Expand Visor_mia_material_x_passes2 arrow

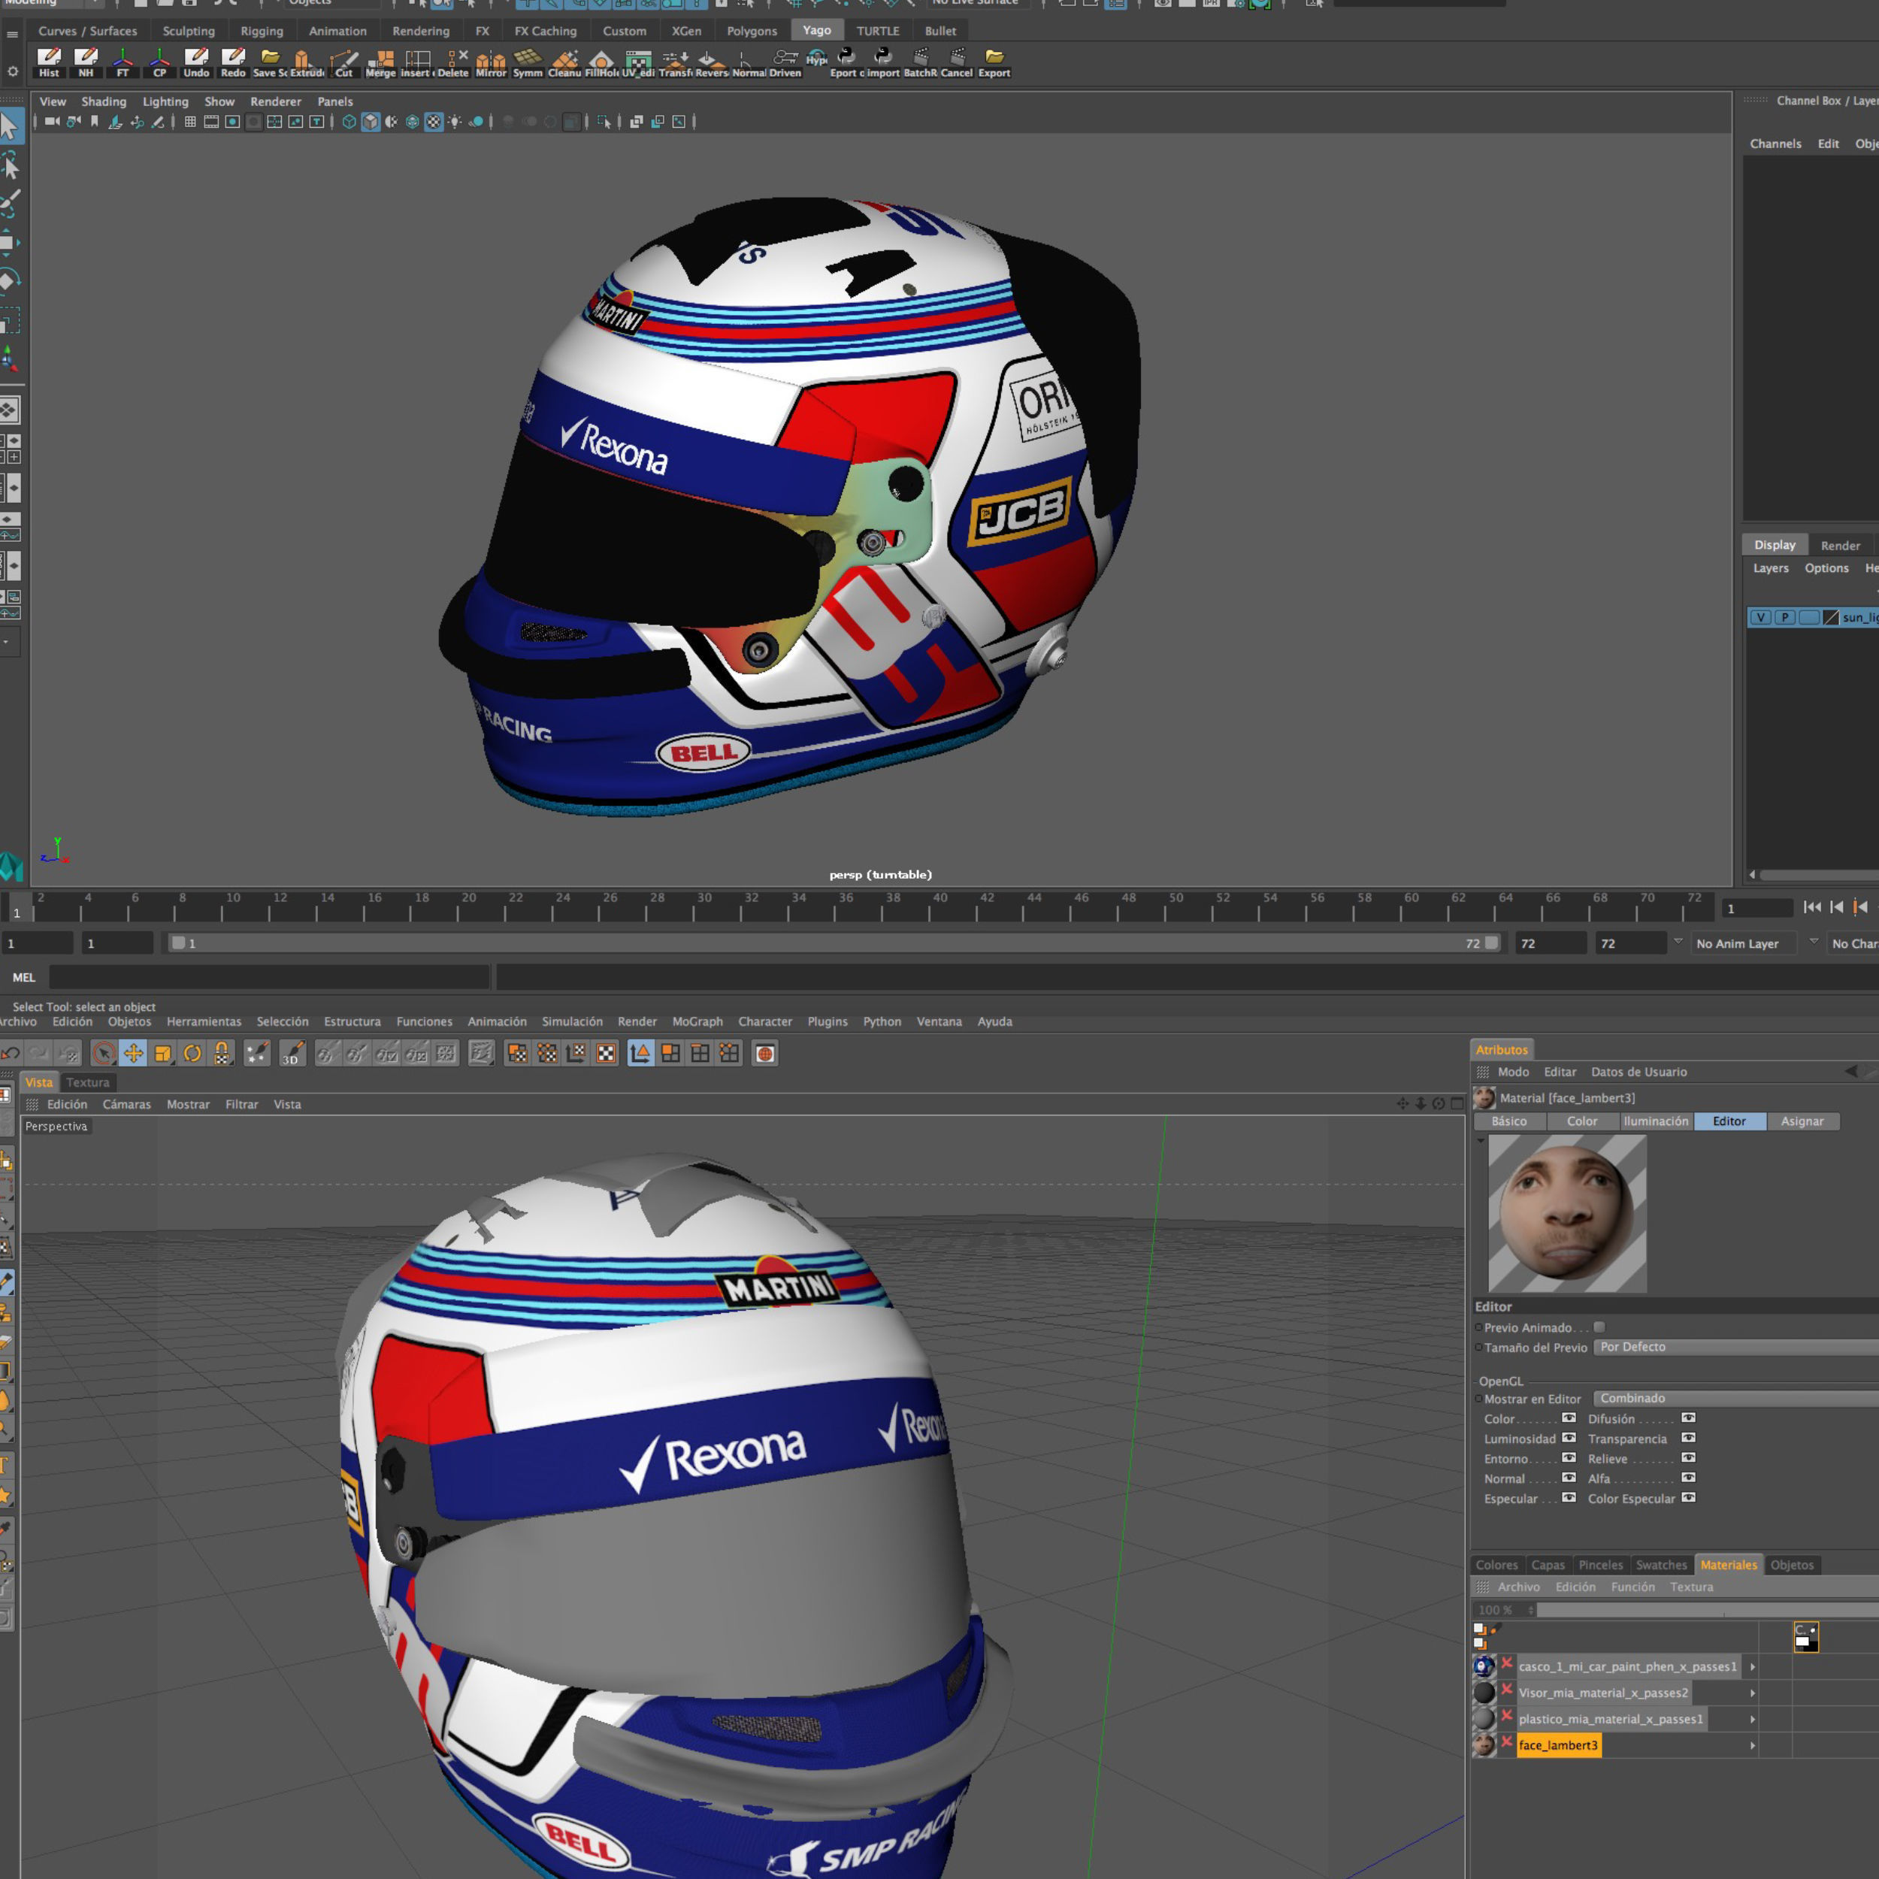click(1753, 1693)
